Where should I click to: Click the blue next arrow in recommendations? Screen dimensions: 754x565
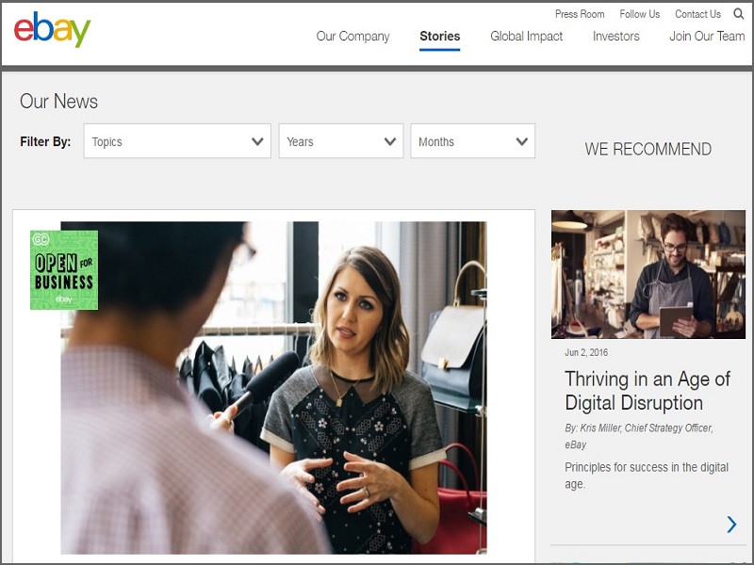(731, 525)
